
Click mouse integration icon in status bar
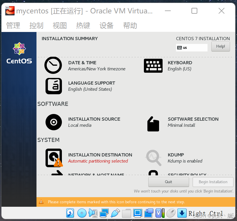(171, 213)
